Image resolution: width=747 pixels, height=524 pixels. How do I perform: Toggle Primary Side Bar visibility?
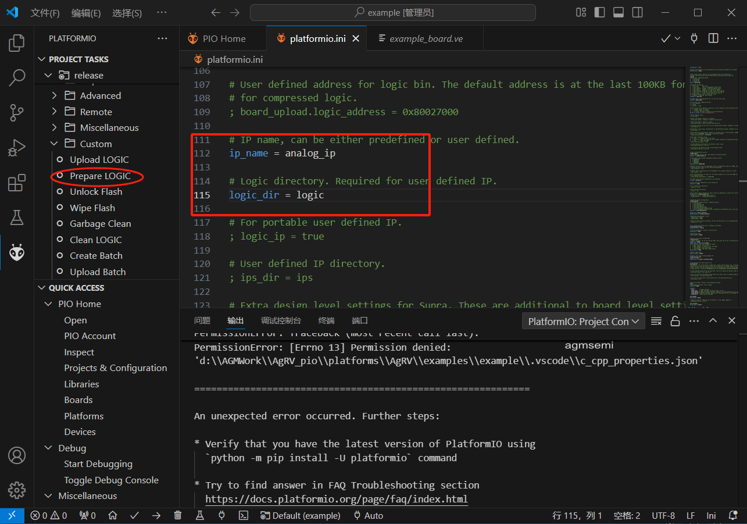[x=599, y=12]
